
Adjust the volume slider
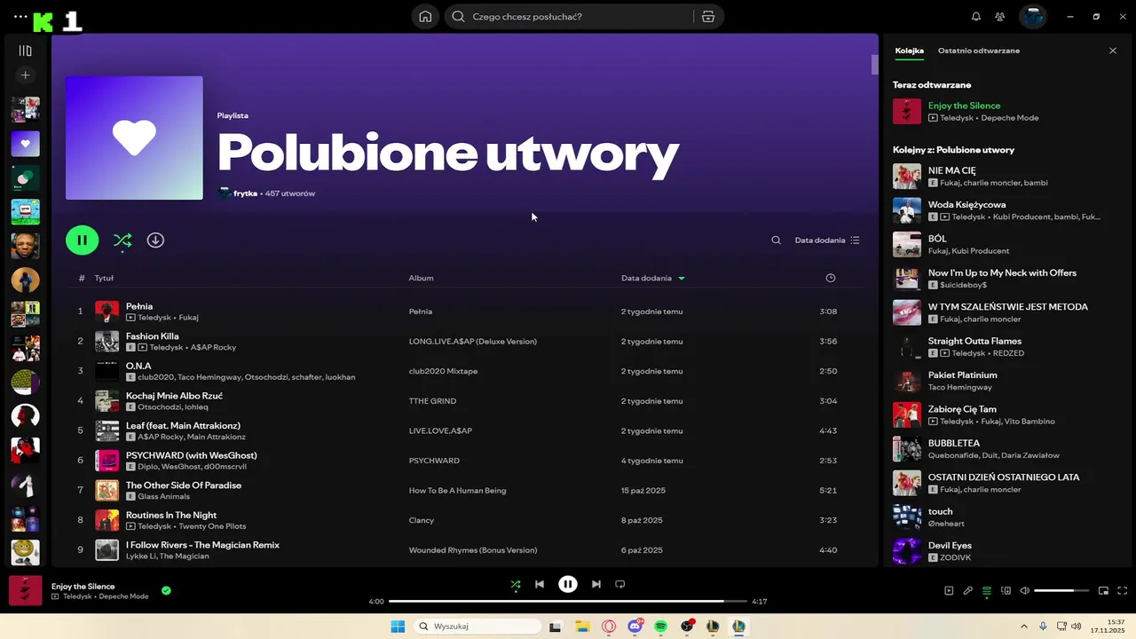1061,591
